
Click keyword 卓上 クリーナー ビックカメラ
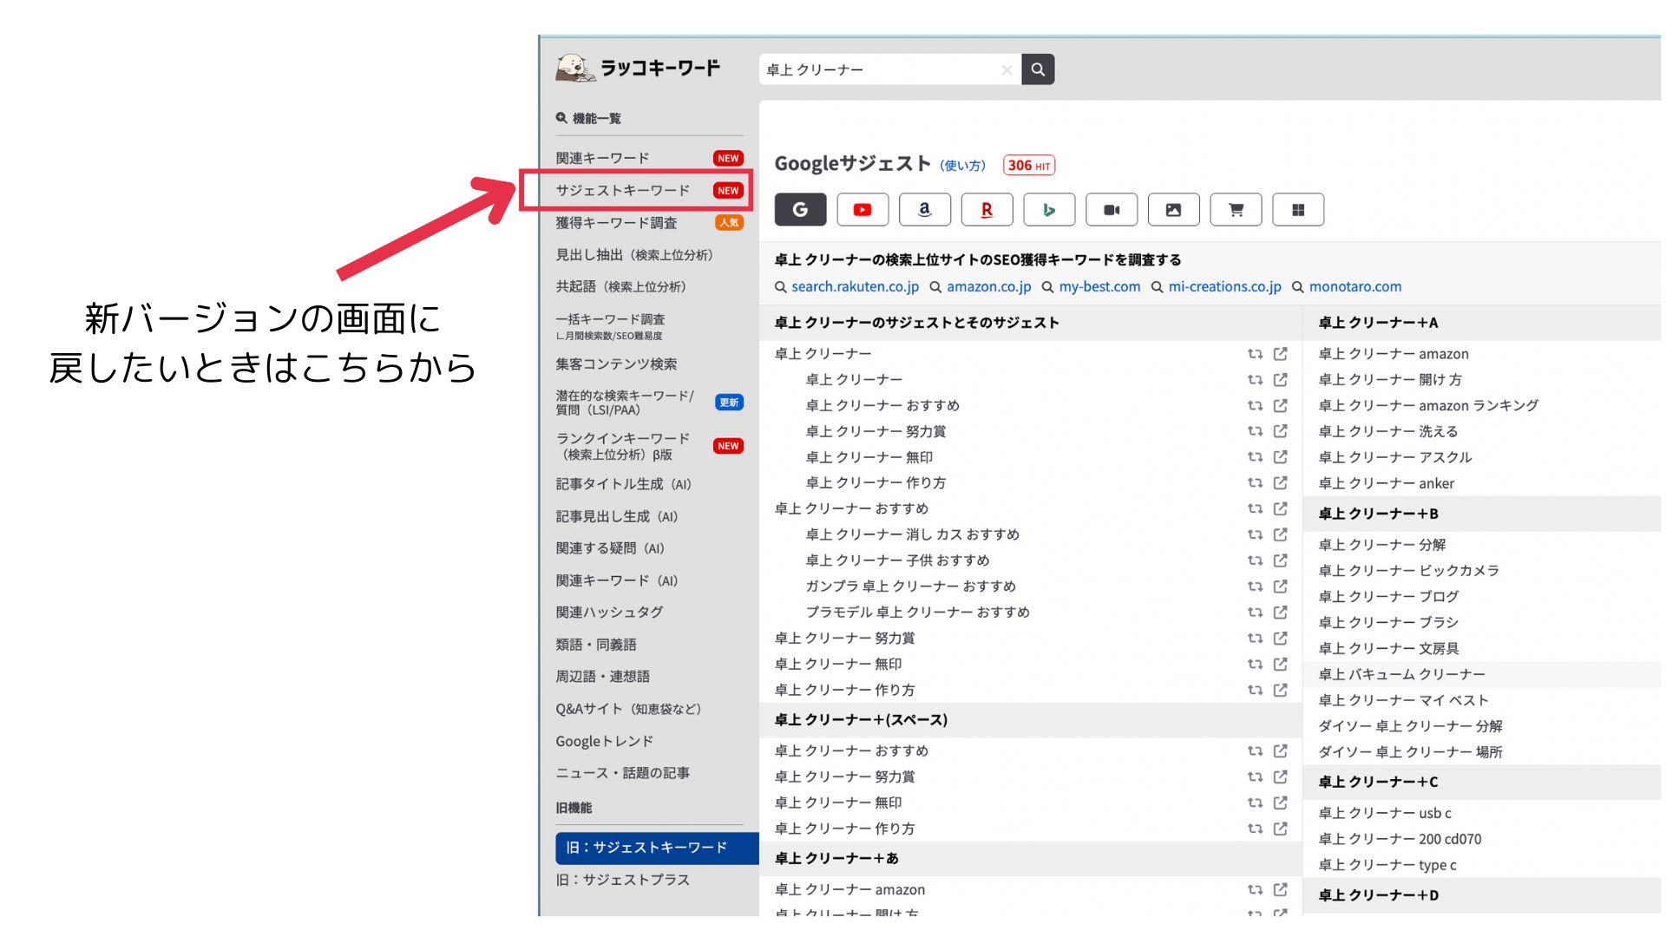coord(1408,570)
